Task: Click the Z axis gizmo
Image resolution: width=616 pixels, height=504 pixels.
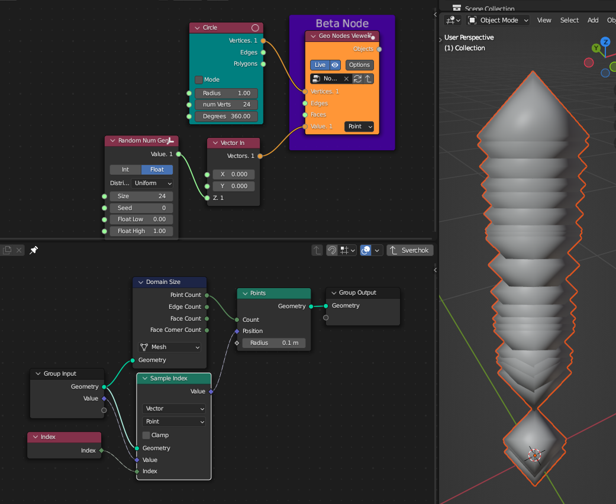Action: coord(605,41)
